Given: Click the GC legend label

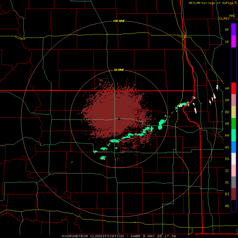Looking at the screenshot, I should point(227,182).
